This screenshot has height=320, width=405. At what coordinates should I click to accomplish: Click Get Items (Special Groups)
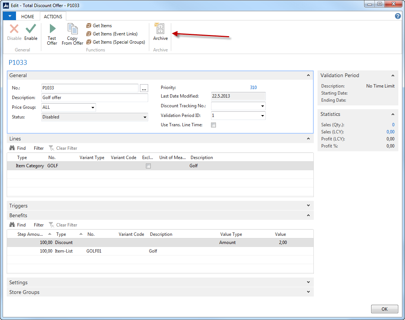click(x=118, y=42)
